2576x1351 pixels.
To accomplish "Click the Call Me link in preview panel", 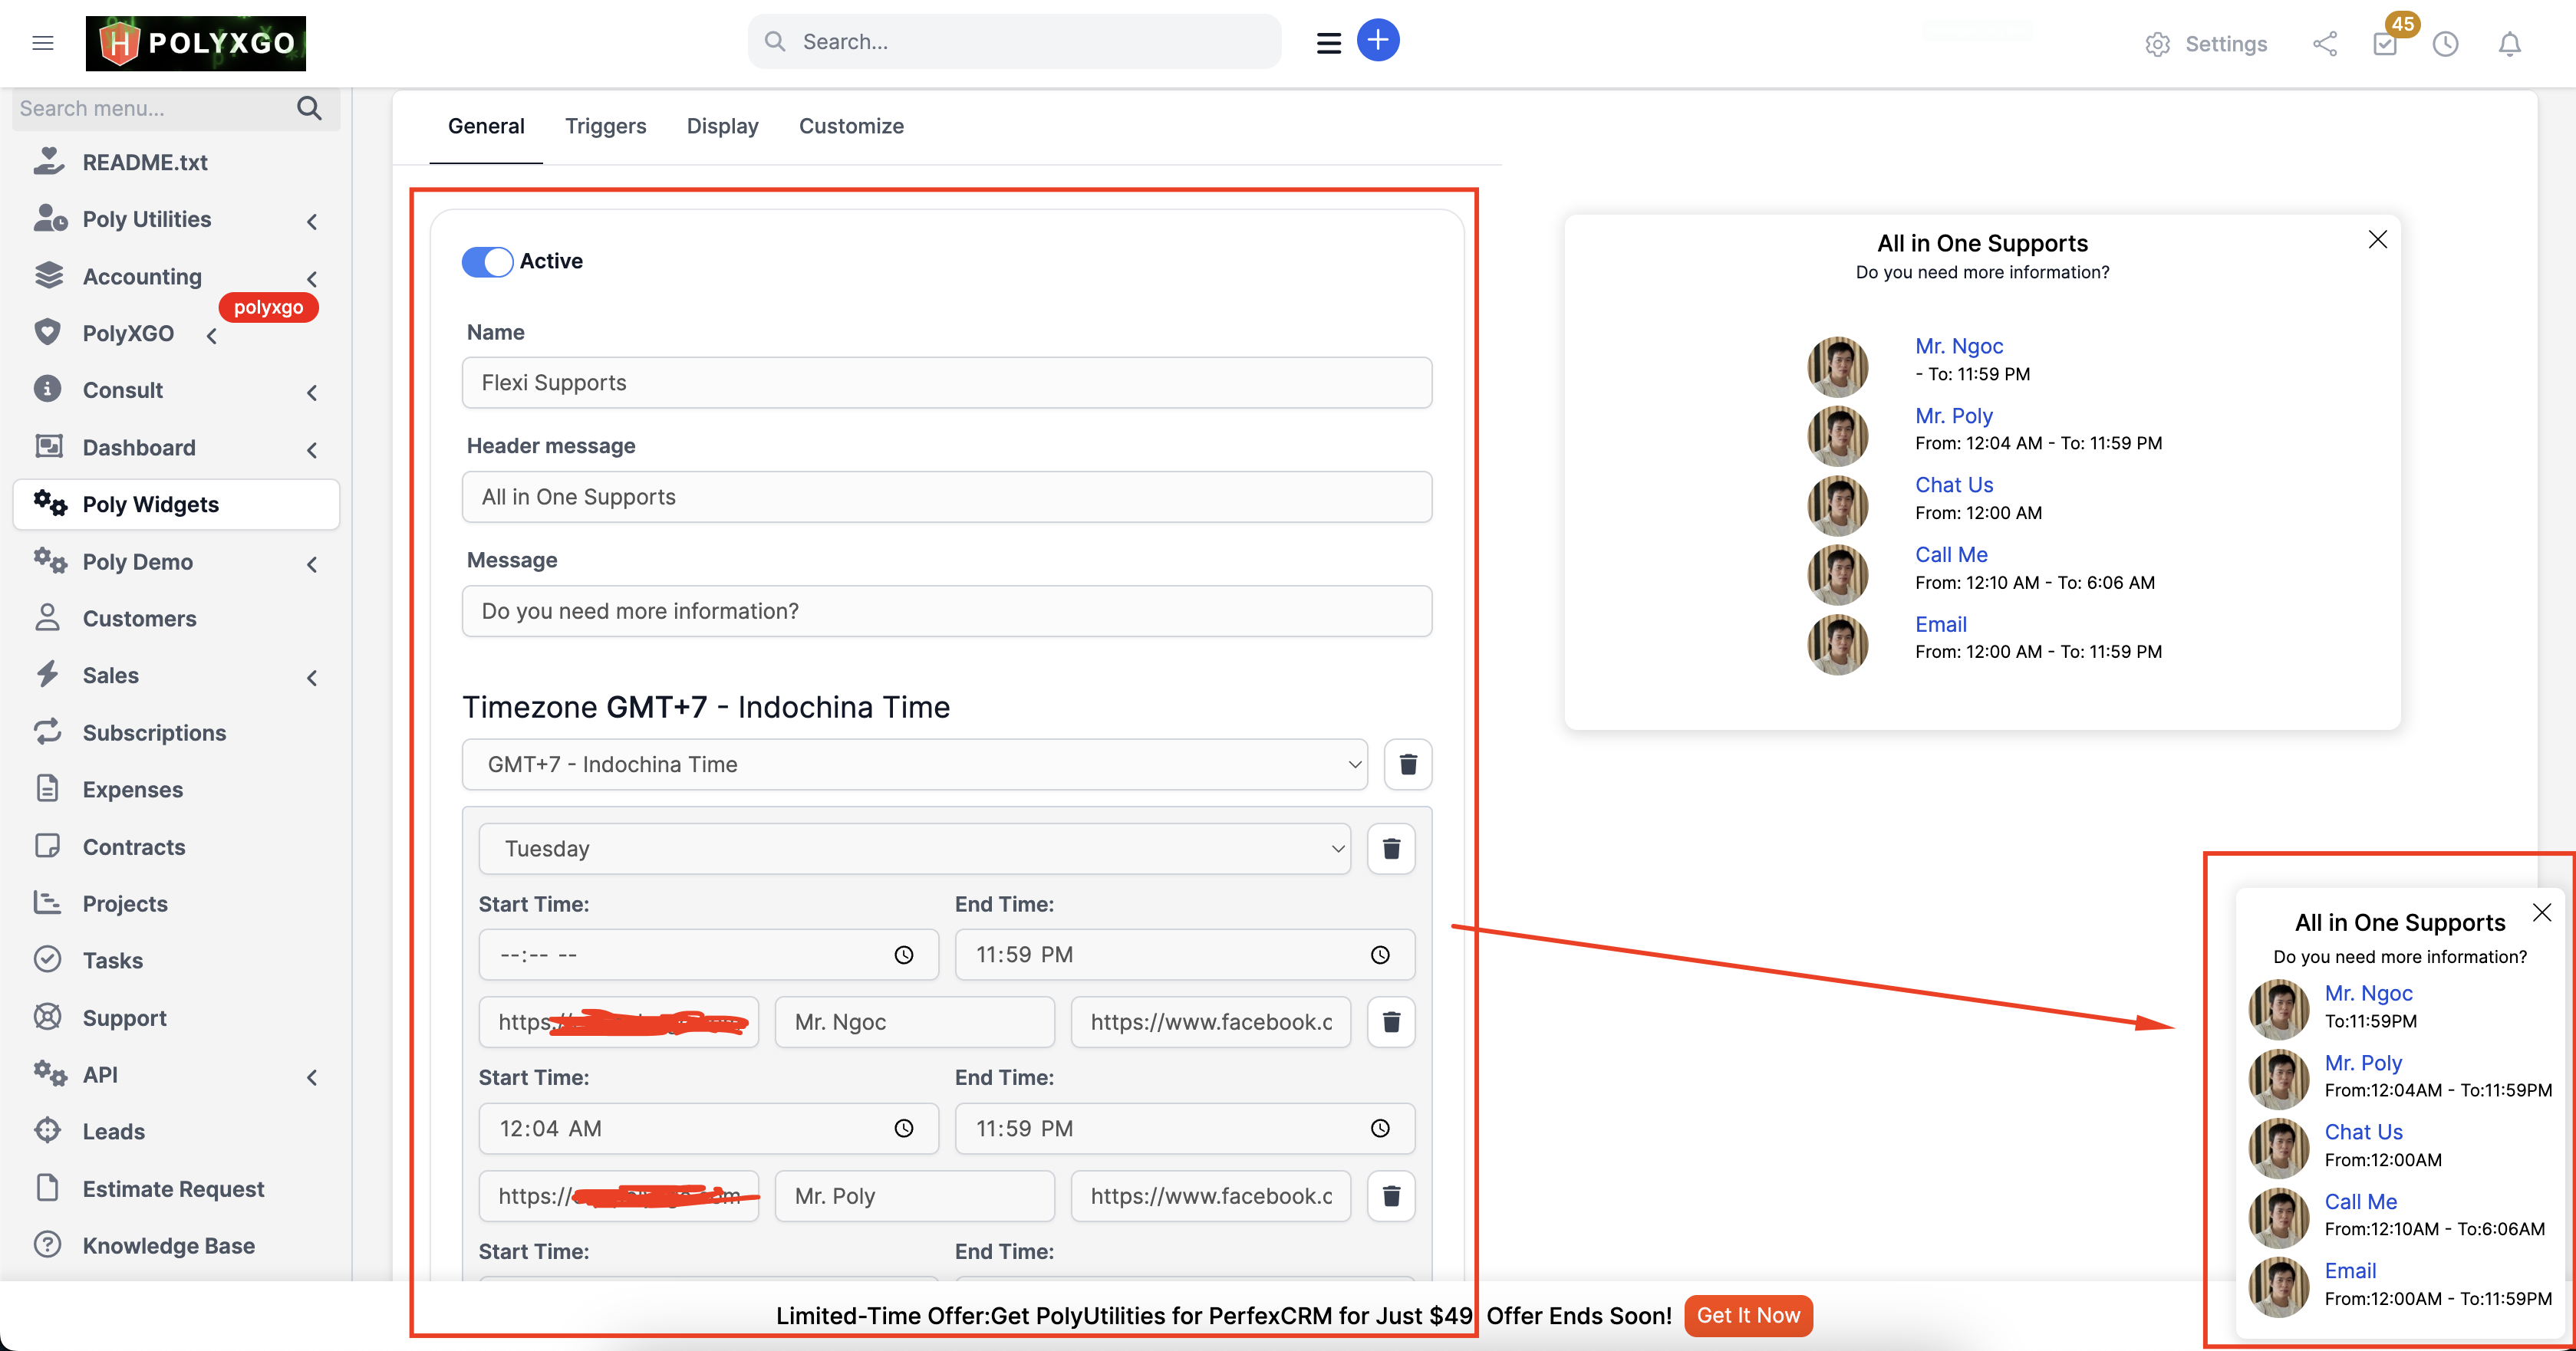I will tap(1951, 554).
